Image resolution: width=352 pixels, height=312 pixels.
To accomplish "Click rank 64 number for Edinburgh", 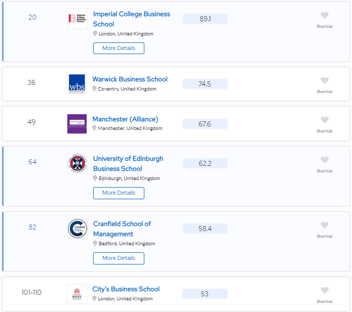I will [32, 162].
